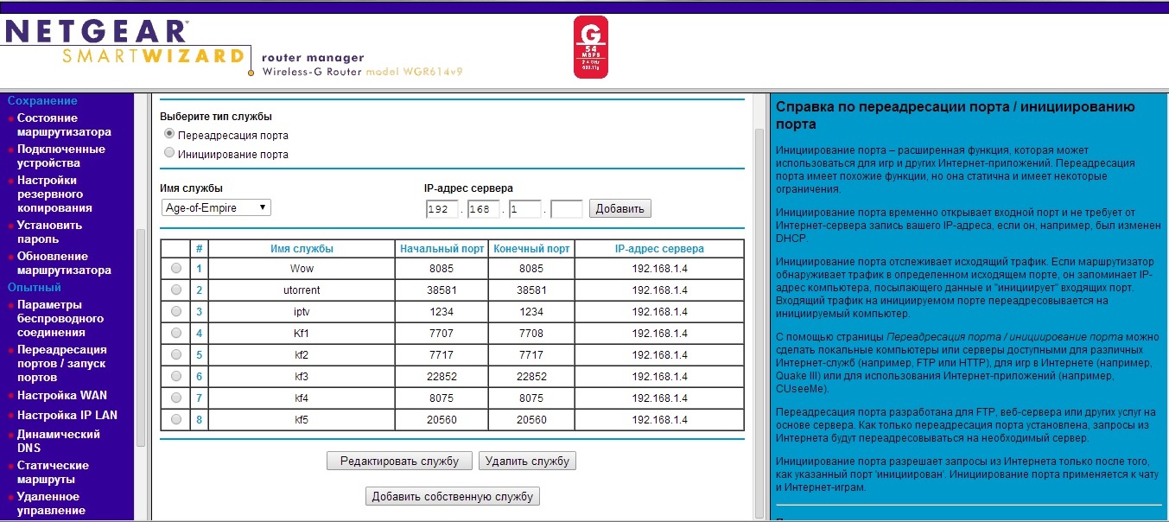Select the radio button for kf2 row
The height and width of the screenshot is (522, 1169).
[x=176, y=354]
